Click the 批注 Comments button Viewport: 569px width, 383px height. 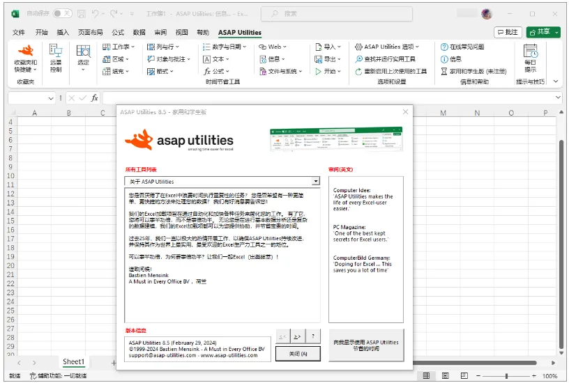point(508,32)
